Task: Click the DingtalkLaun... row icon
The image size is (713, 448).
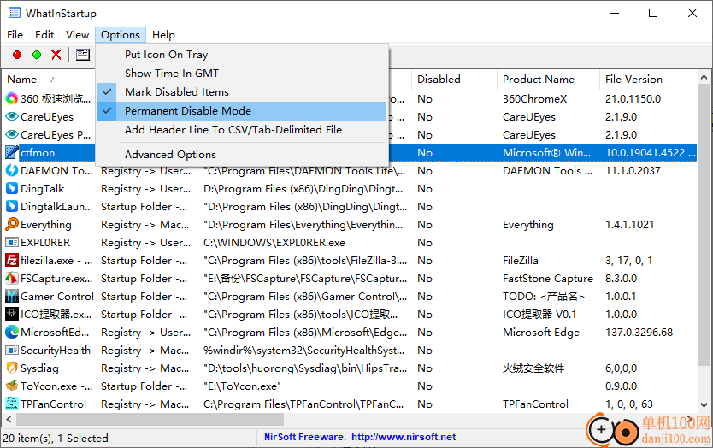Action: pos(11,207)
